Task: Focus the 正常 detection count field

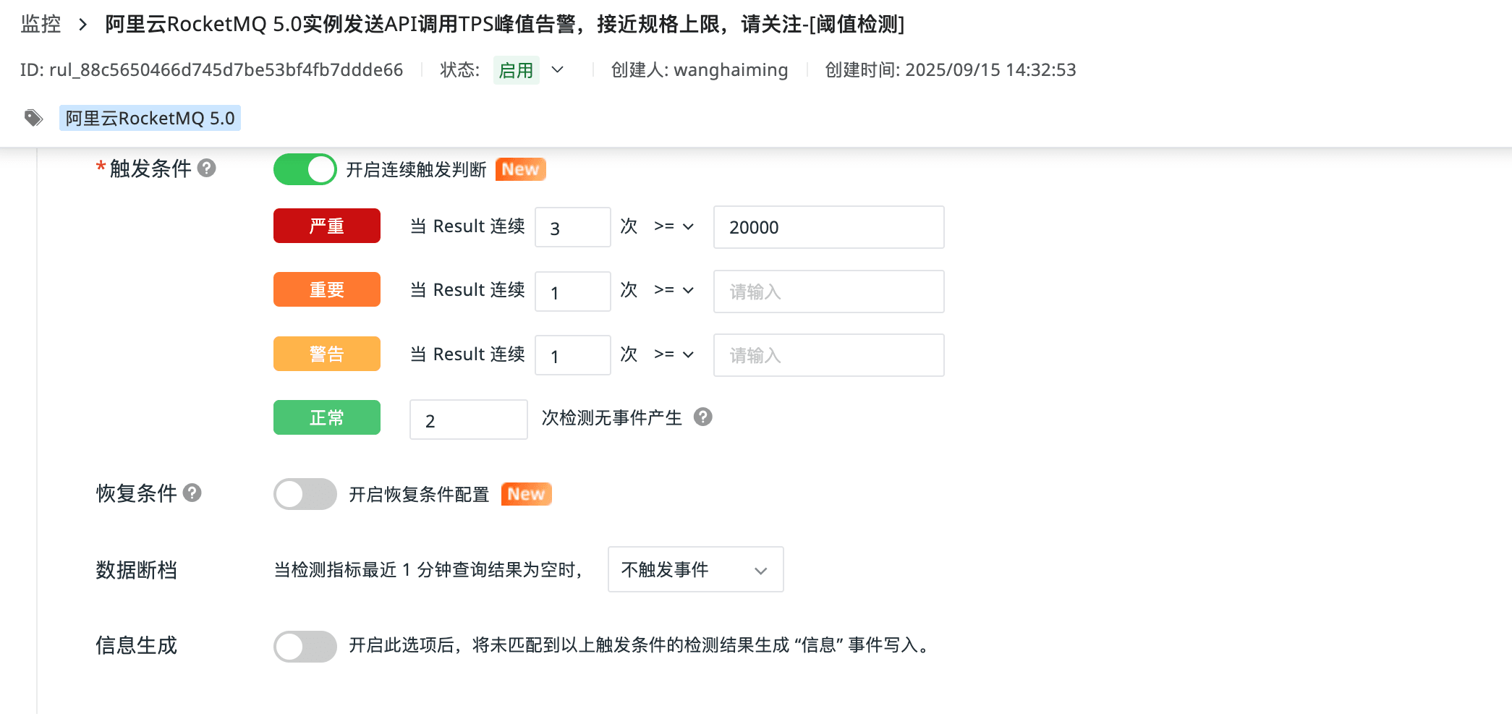Action: click(468, 420)
